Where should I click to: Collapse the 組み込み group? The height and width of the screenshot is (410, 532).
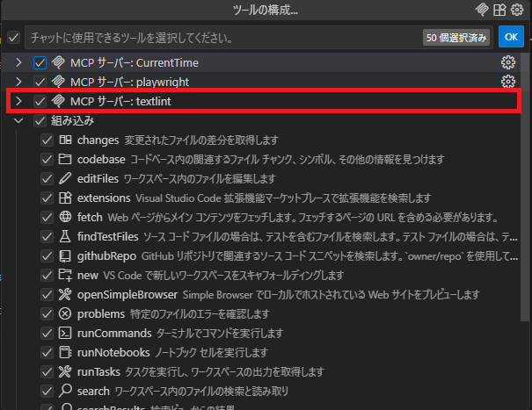coord(19,120)
